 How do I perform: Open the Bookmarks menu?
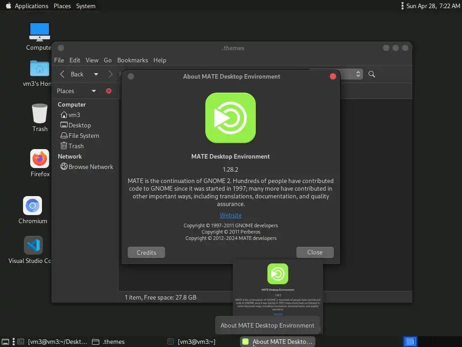133,60
